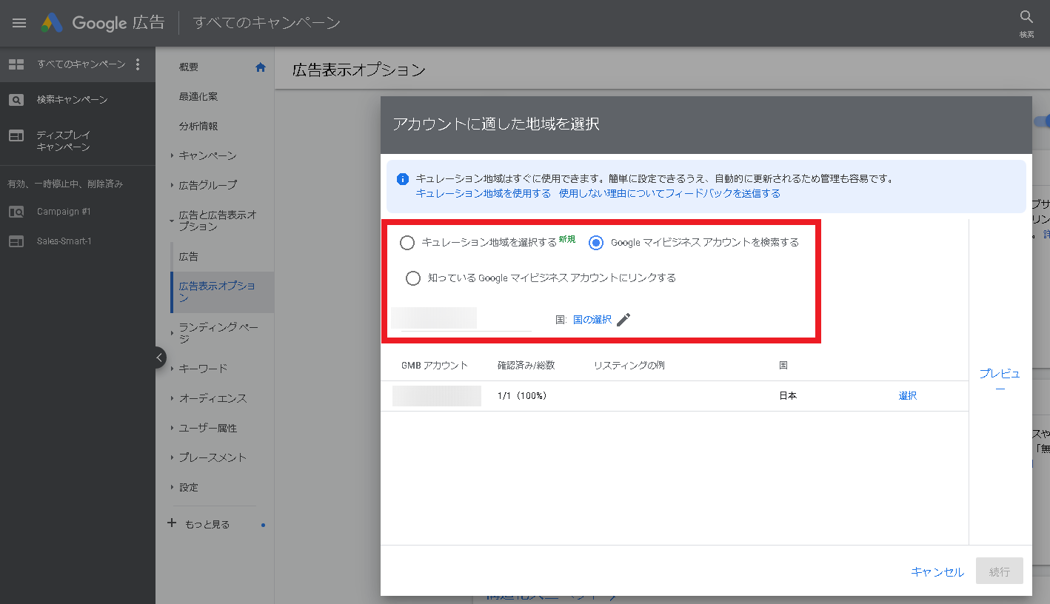This screenshot has height=604, width=1050.
Task: Click the search campaign icon
Action: (16, 100)
